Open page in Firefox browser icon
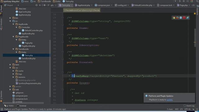The height and width of the screenshot is (112, 199). 177,18
